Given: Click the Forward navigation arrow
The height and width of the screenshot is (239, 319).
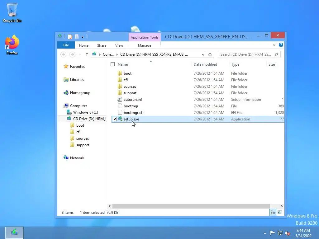Looking at the screenshot, I should tap(72, 54).
